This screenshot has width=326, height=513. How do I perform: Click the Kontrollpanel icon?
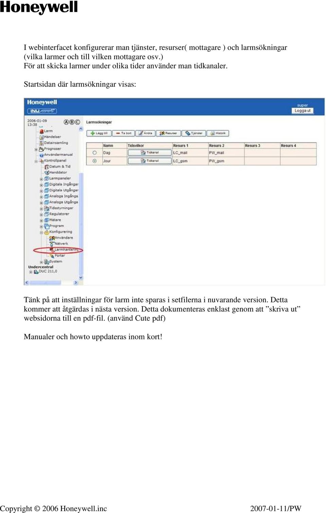(41, 160)
